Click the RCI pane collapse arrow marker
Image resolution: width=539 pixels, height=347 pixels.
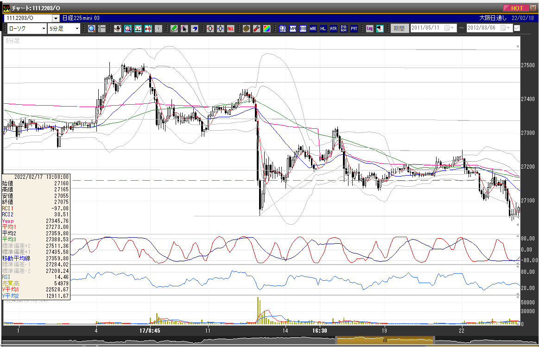[x=518, y=236]
